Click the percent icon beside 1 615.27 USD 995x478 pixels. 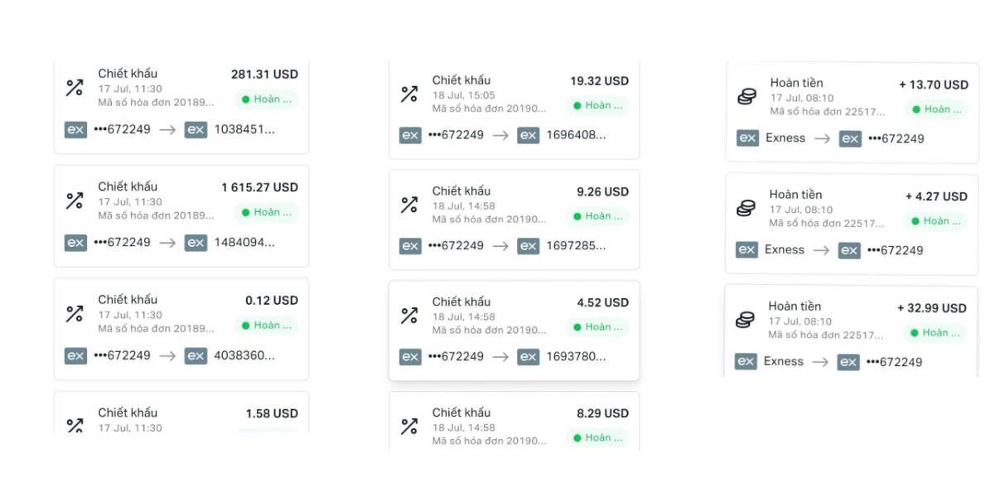(75, 200)
